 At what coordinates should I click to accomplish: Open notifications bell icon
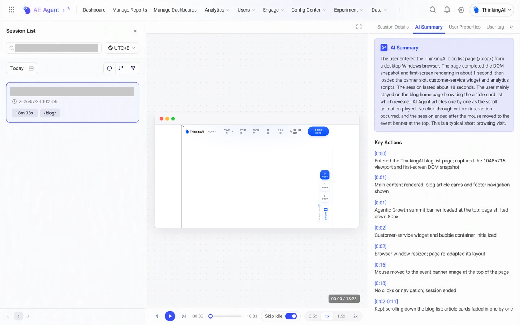point(447,10)
